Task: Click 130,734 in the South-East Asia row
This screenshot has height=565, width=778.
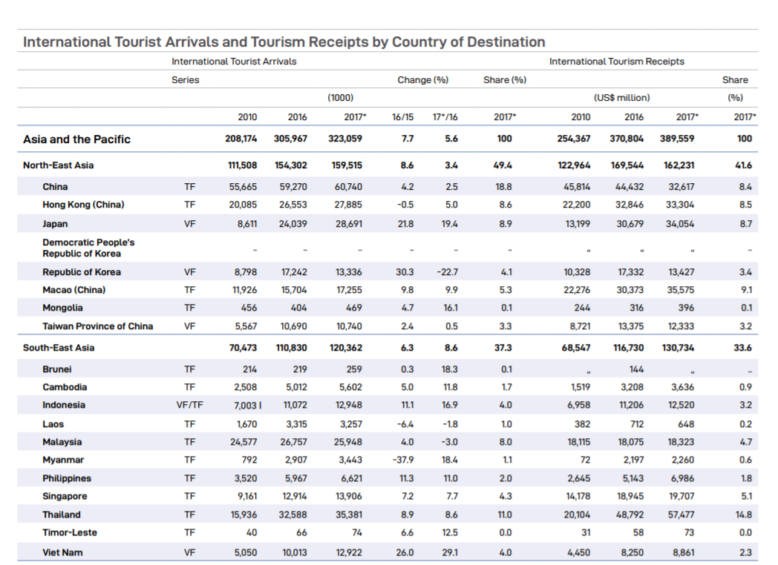Action: click(678, 348)
